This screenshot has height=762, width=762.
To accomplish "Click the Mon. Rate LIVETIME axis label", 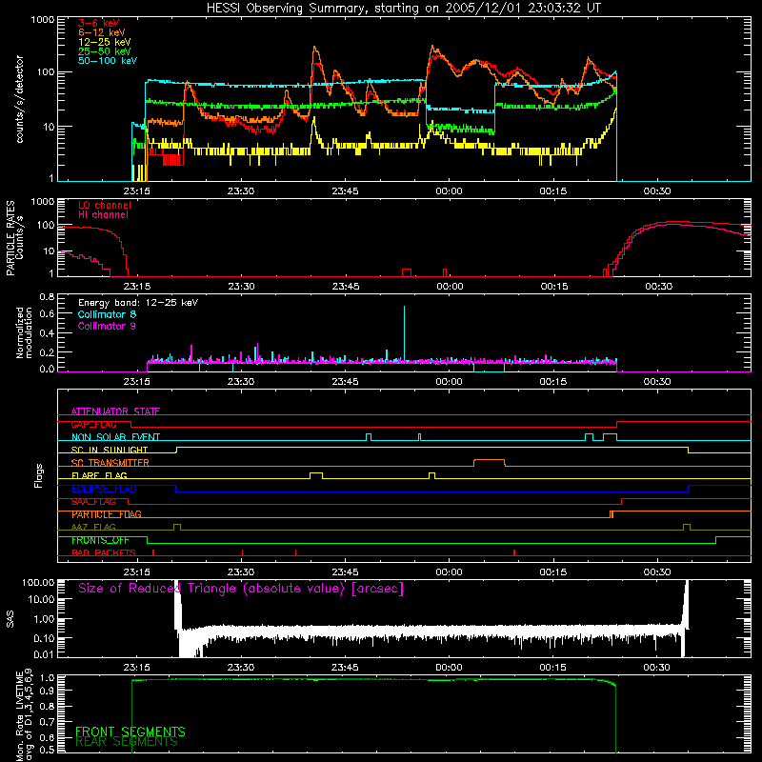I will 24,714.
